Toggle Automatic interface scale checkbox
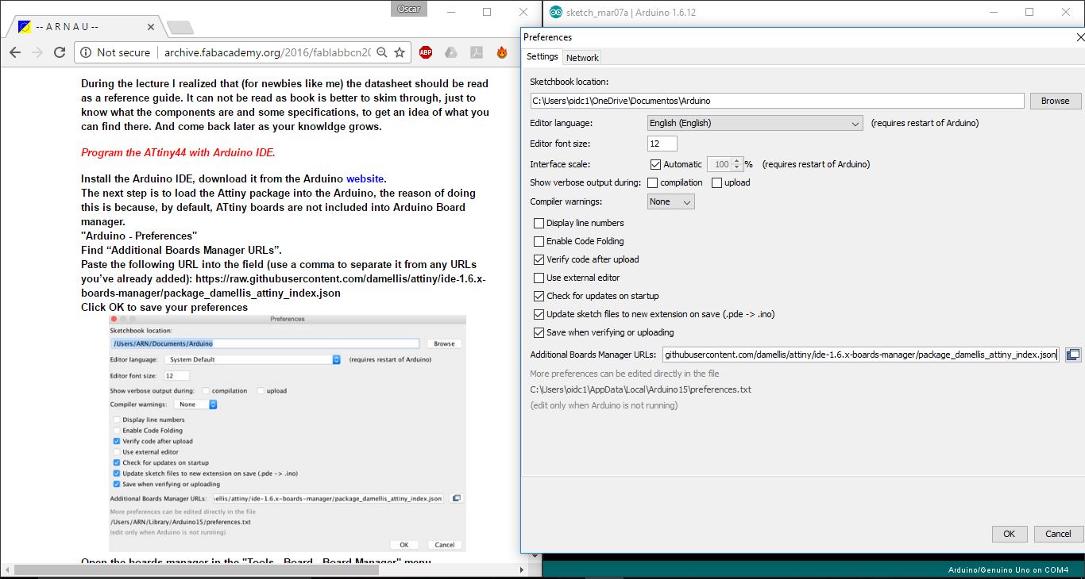 655,164
